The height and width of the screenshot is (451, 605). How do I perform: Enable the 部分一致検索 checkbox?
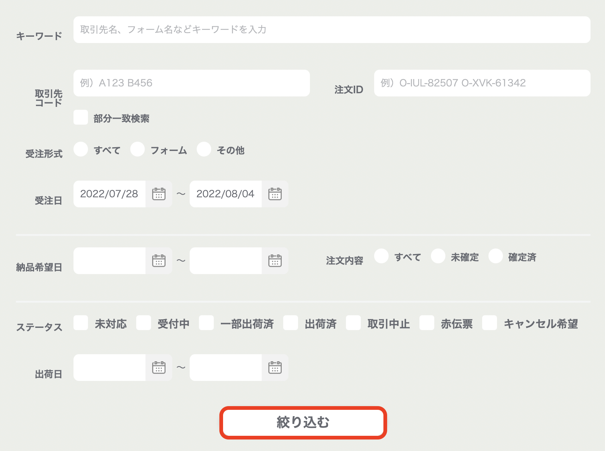81,117
